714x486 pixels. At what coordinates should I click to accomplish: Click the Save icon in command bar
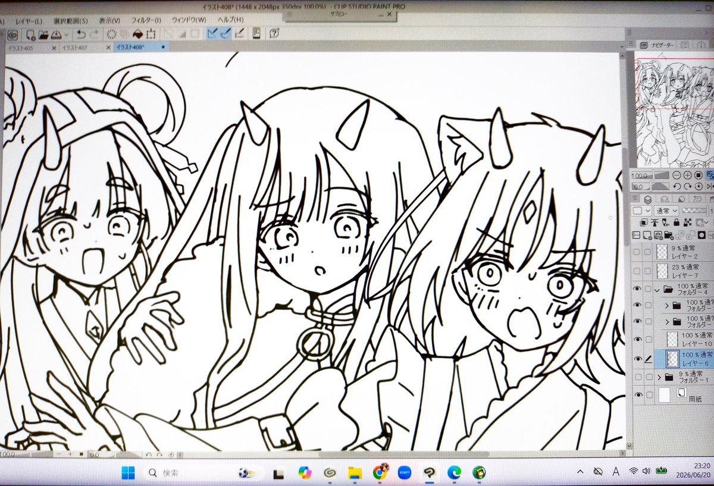coord(56,35)
